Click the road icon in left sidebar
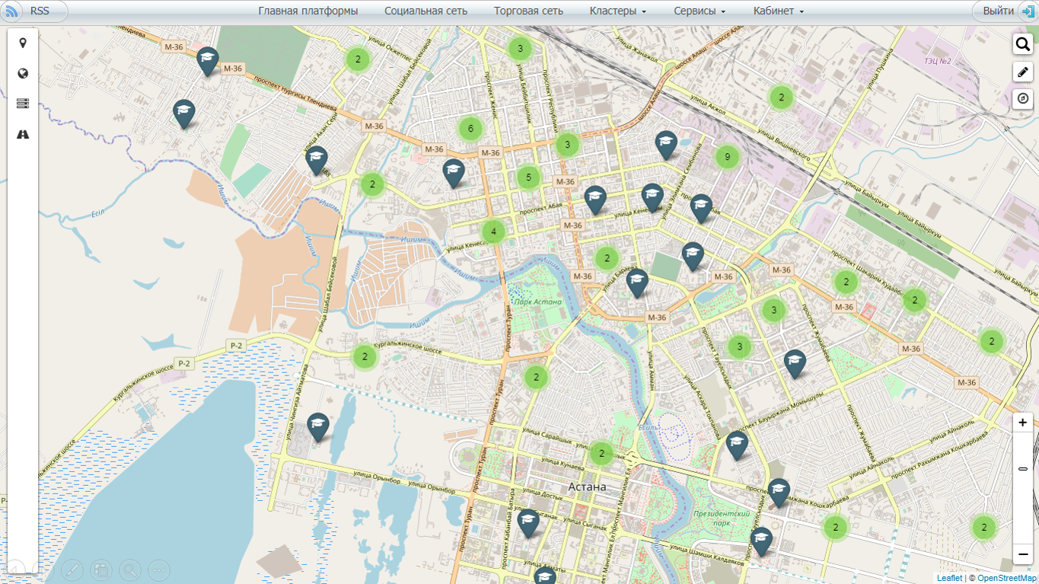The image size is (1039, 584). tap(23, 134)
